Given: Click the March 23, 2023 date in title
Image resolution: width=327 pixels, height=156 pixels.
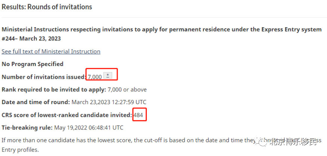Looking at the screenshot, I should pos(41,39).
